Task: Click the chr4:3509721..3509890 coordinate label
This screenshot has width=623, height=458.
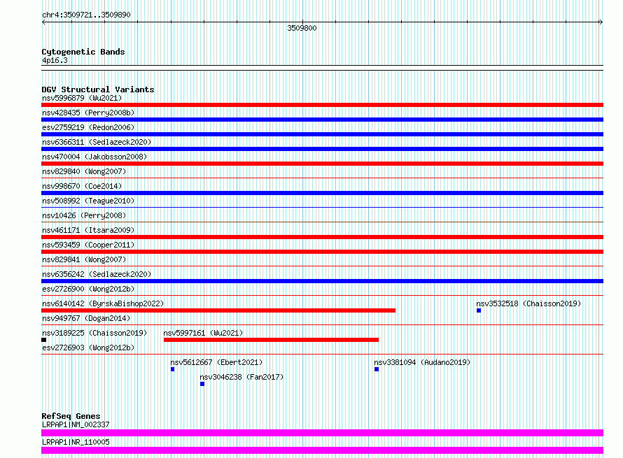Action: (x=86, y=15)
